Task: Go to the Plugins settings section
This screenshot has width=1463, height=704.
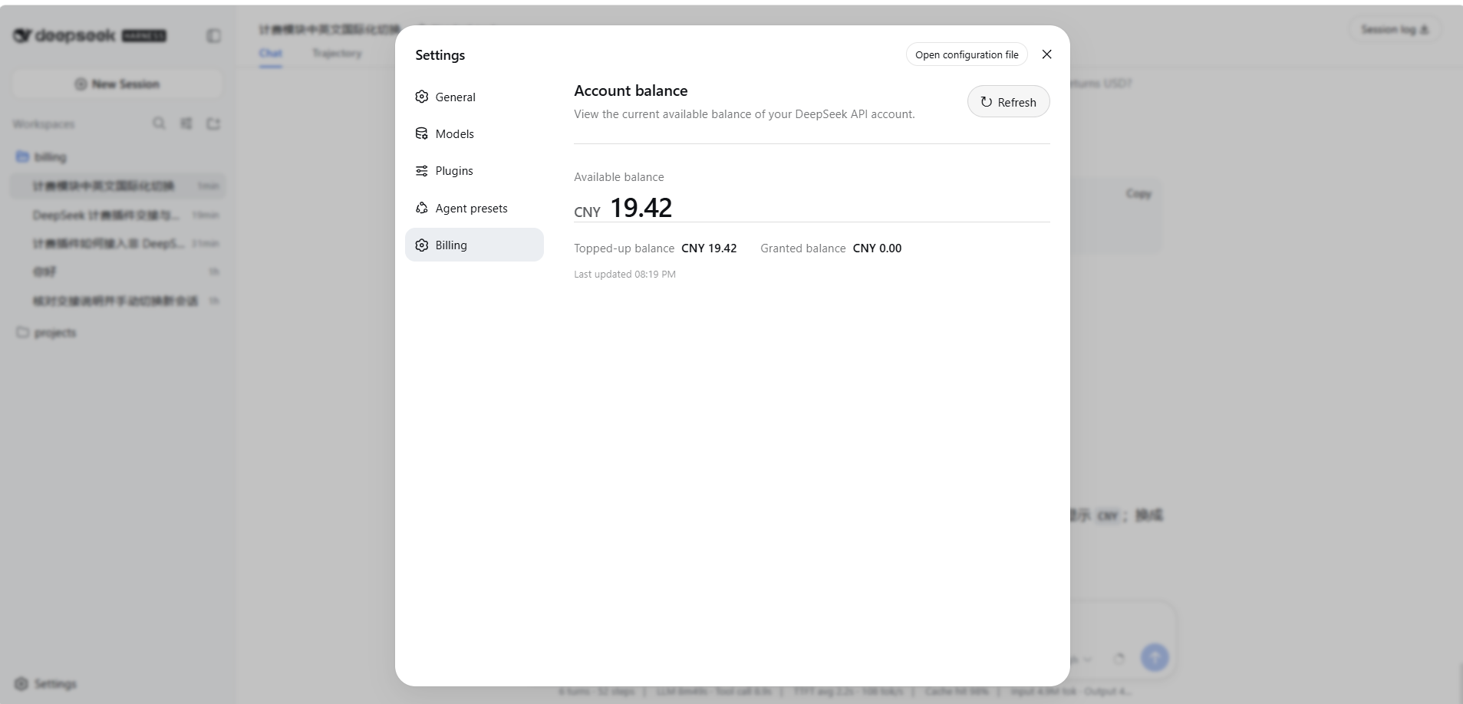Action: [474, 170]
